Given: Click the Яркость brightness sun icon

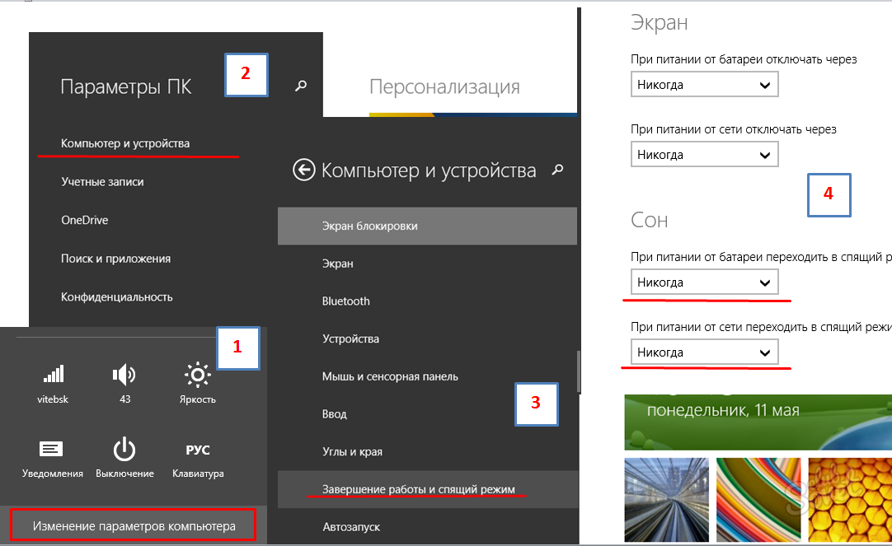Looking at the screenshot, I should pos(197,376).
